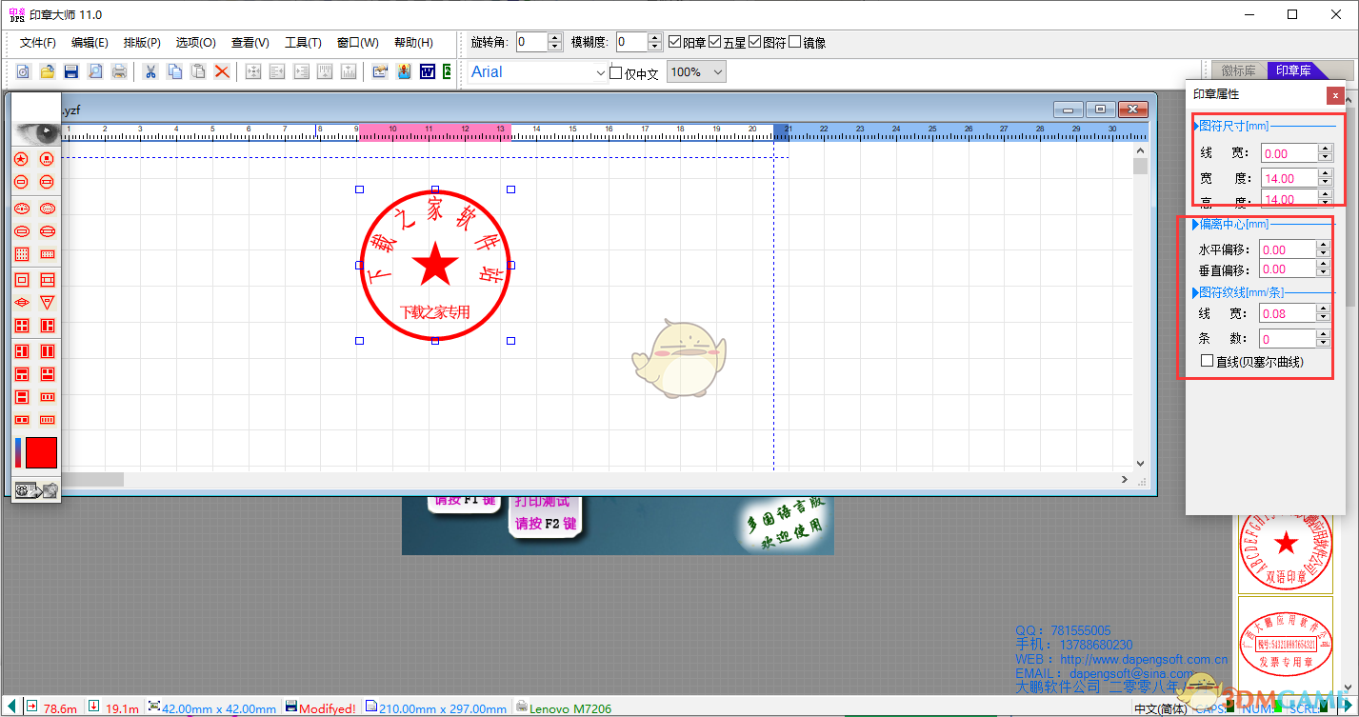Switch to the 徽标库 tab

[x=1238, y=70]
